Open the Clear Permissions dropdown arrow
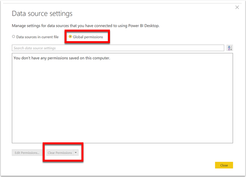Screen dimensions: 246x177 coord(76,152)
